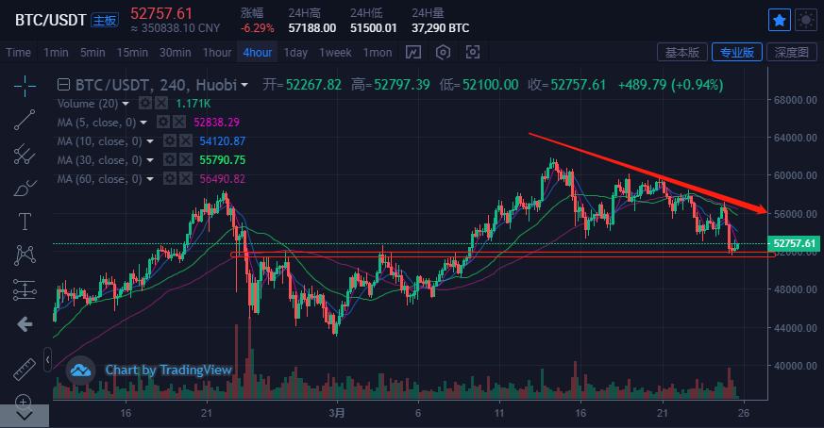This screenshot has height=428, width=824.
Task: Switch to the 15min timeframe
Action: [132, 52]
